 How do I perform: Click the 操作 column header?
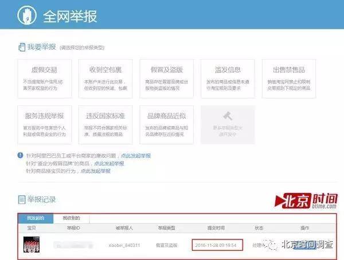coord(305,228)
